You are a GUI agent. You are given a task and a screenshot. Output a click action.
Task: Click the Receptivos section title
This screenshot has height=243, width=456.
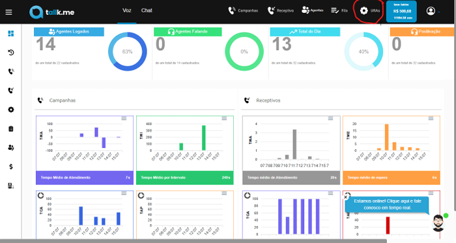point(268,100)
